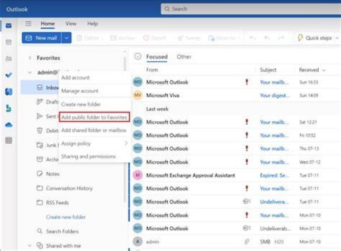Open Quick steps dropdown arrow
Screen dimensions: 341x251
pyautogui.click(x=337, y=38)
